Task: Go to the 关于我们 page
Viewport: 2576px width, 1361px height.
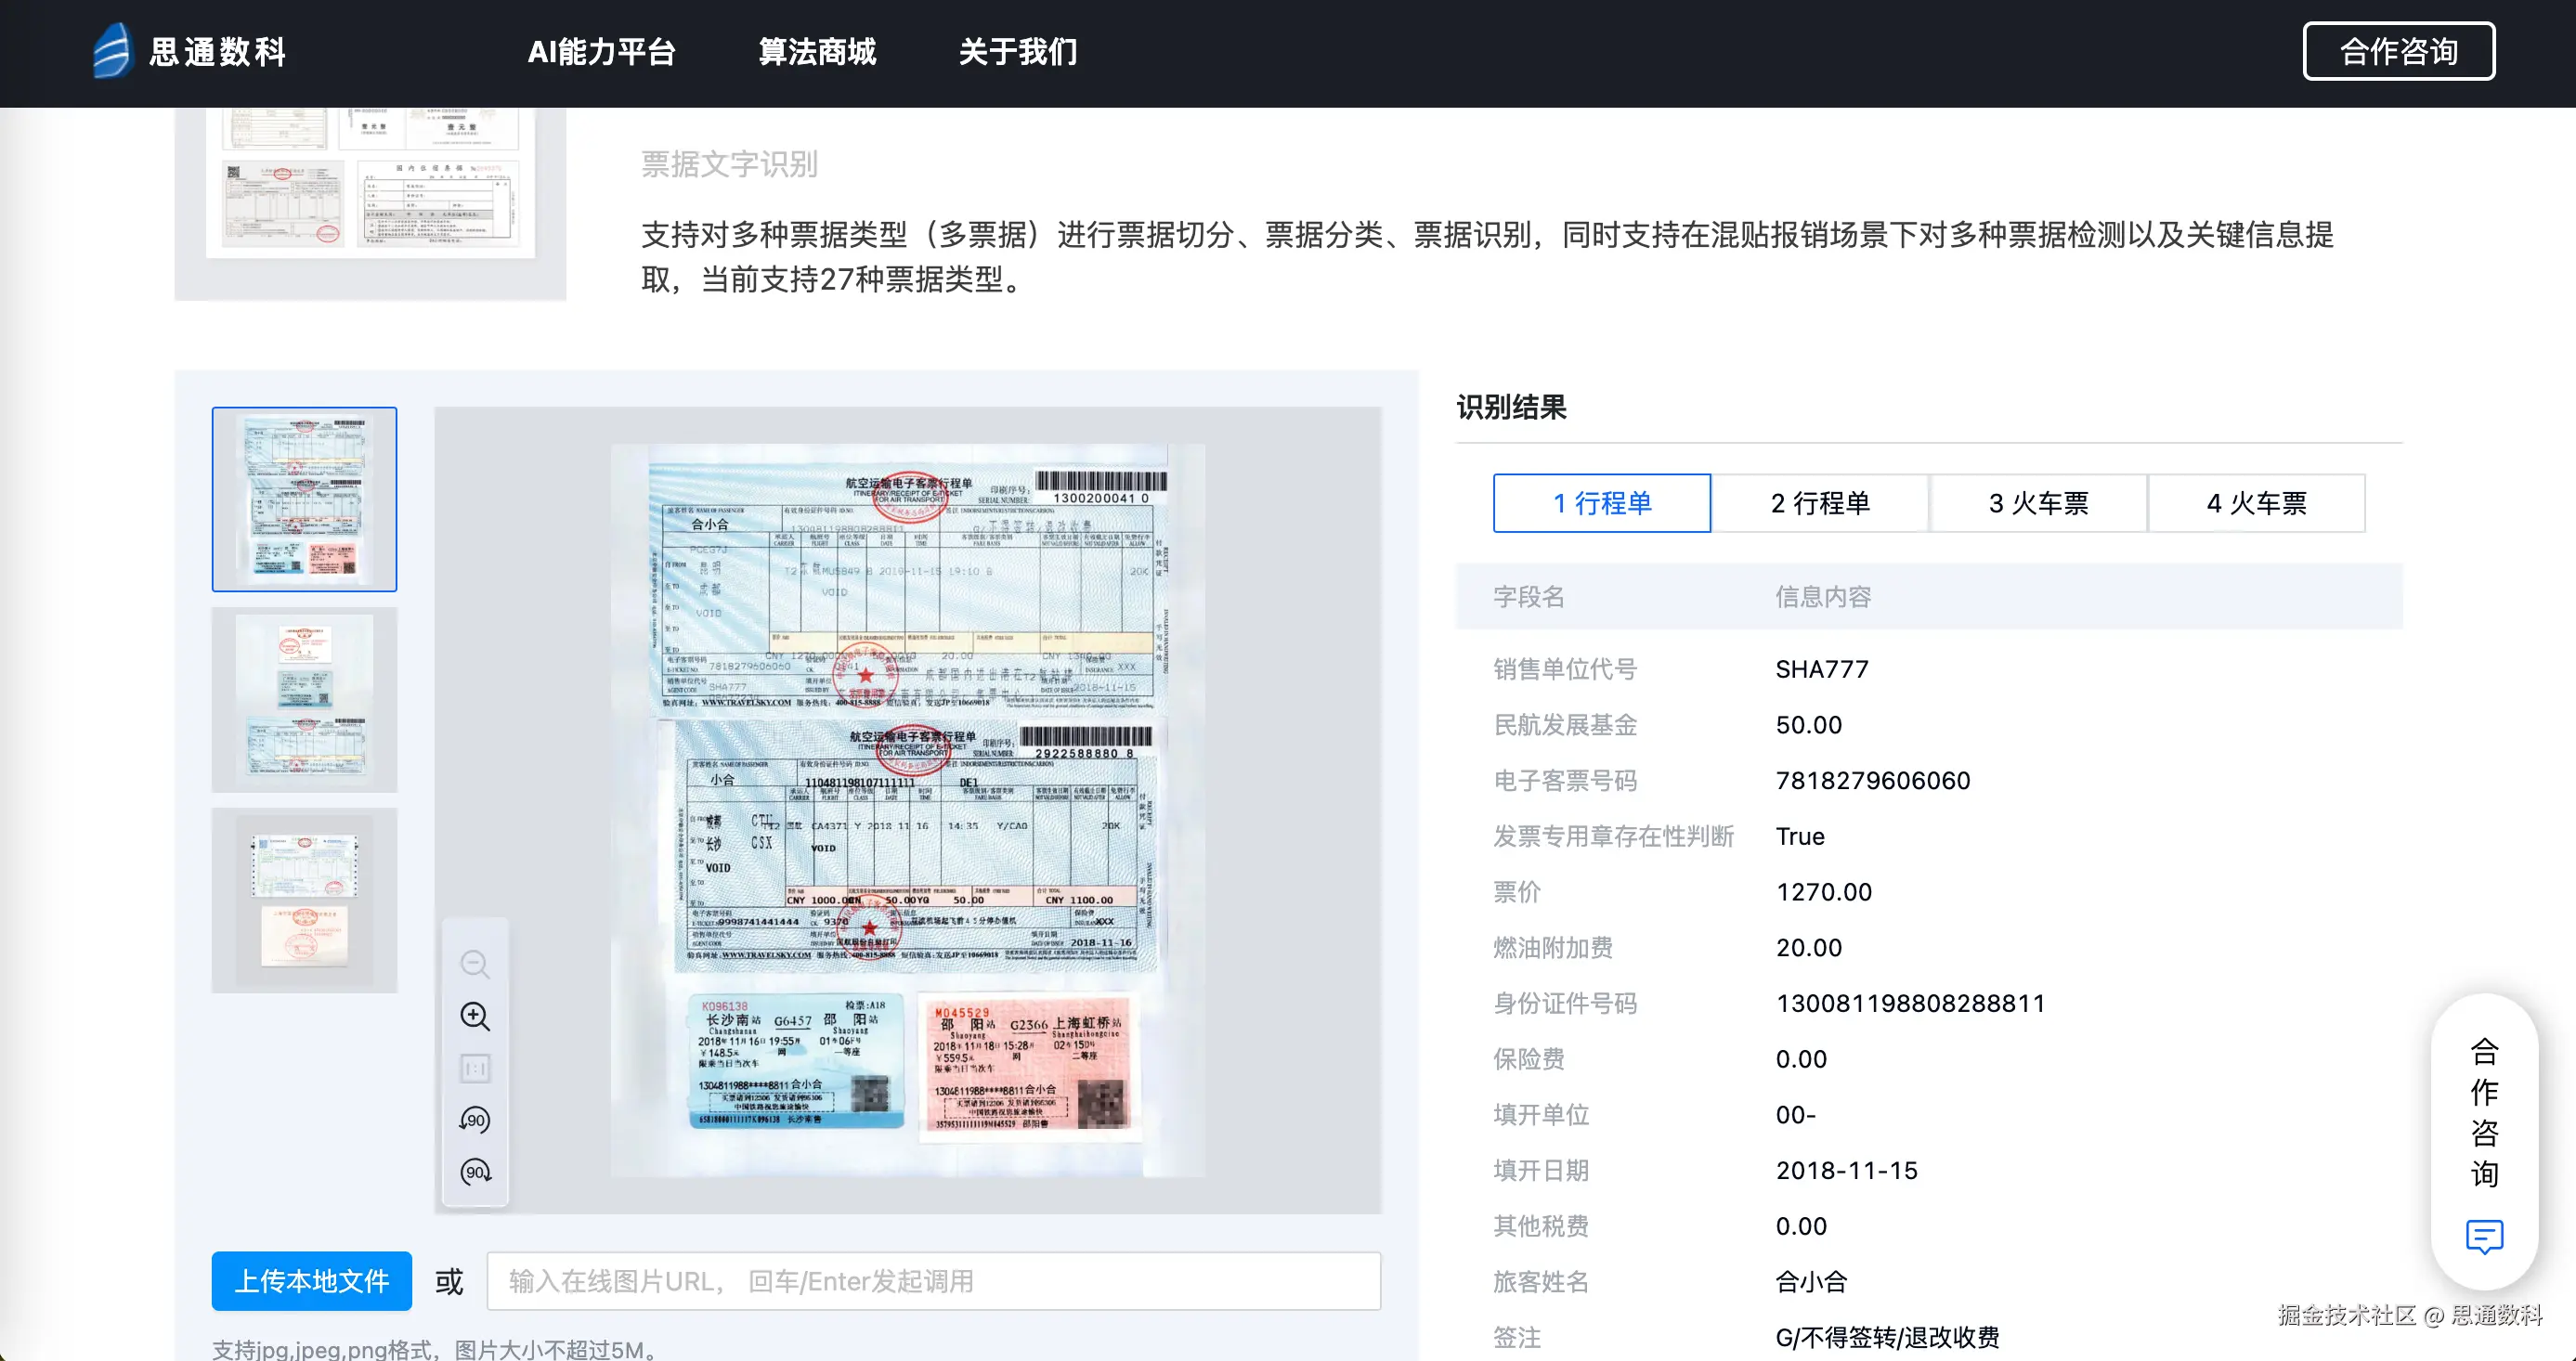Action: pos(1018,52)
